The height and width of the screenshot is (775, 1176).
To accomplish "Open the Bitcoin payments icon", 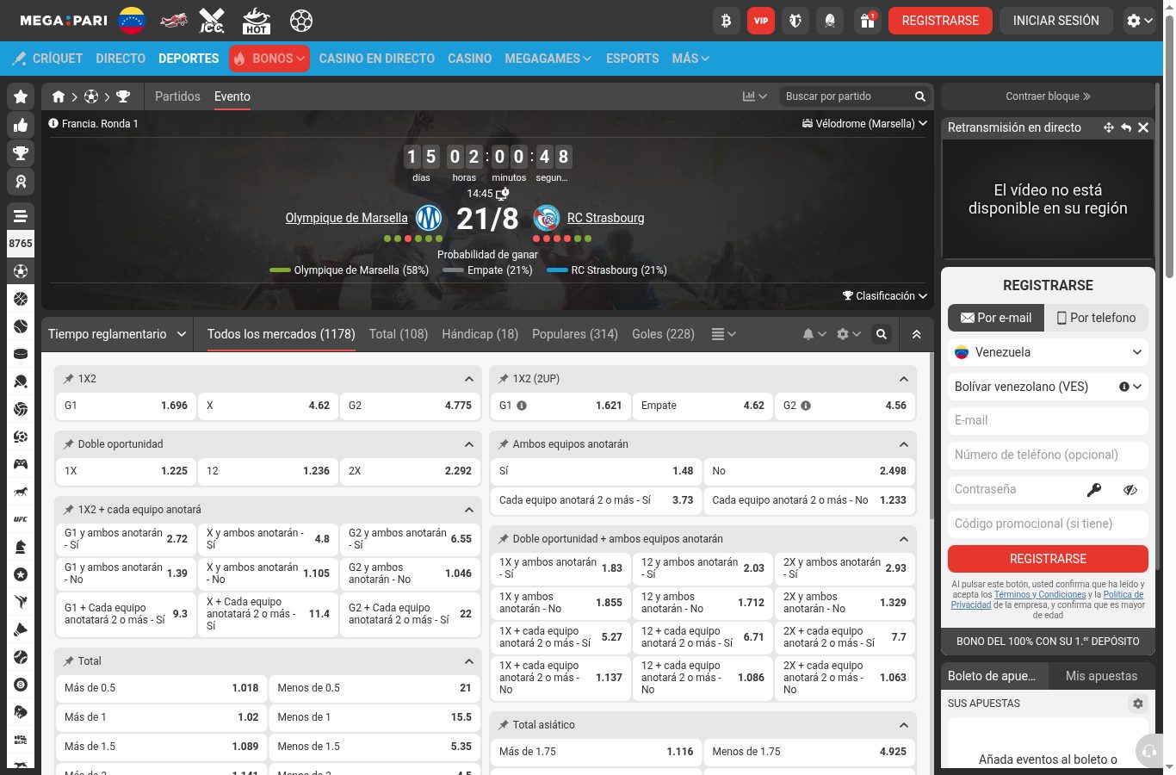I will pos(726,21).
